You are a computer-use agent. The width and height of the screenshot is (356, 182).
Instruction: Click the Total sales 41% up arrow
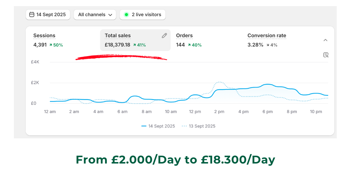(135, 45)
